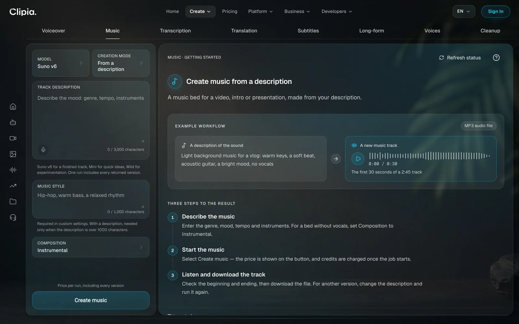Select the Music tab
Viewport: 519px width, 324px height.
(x=113, y=31)
